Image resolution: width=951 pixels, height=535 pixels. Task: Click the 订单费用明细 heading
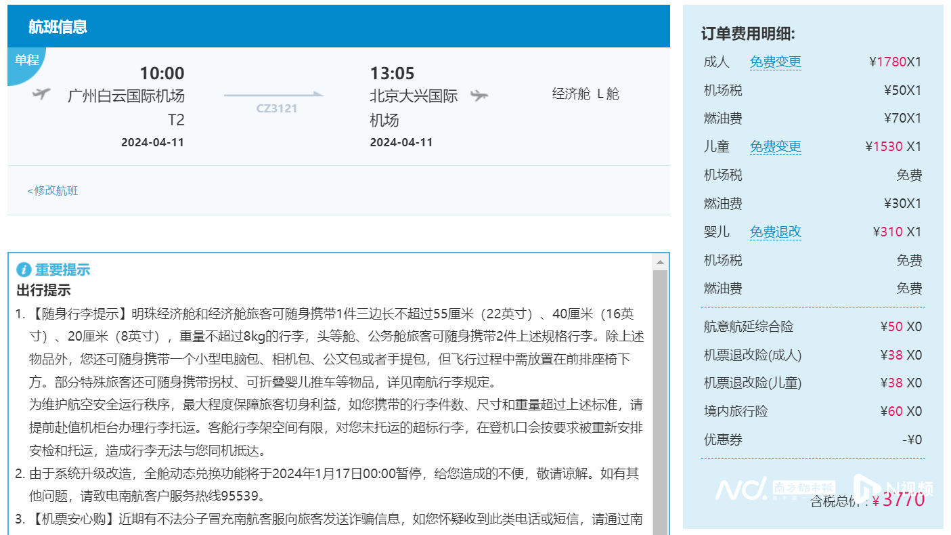click(x=748, y=35)
